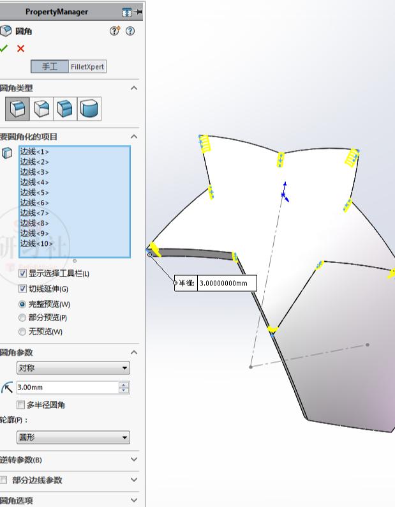Select 边线<10> in the list
This screenshot has width=395, height=507.
pos(36,243)
